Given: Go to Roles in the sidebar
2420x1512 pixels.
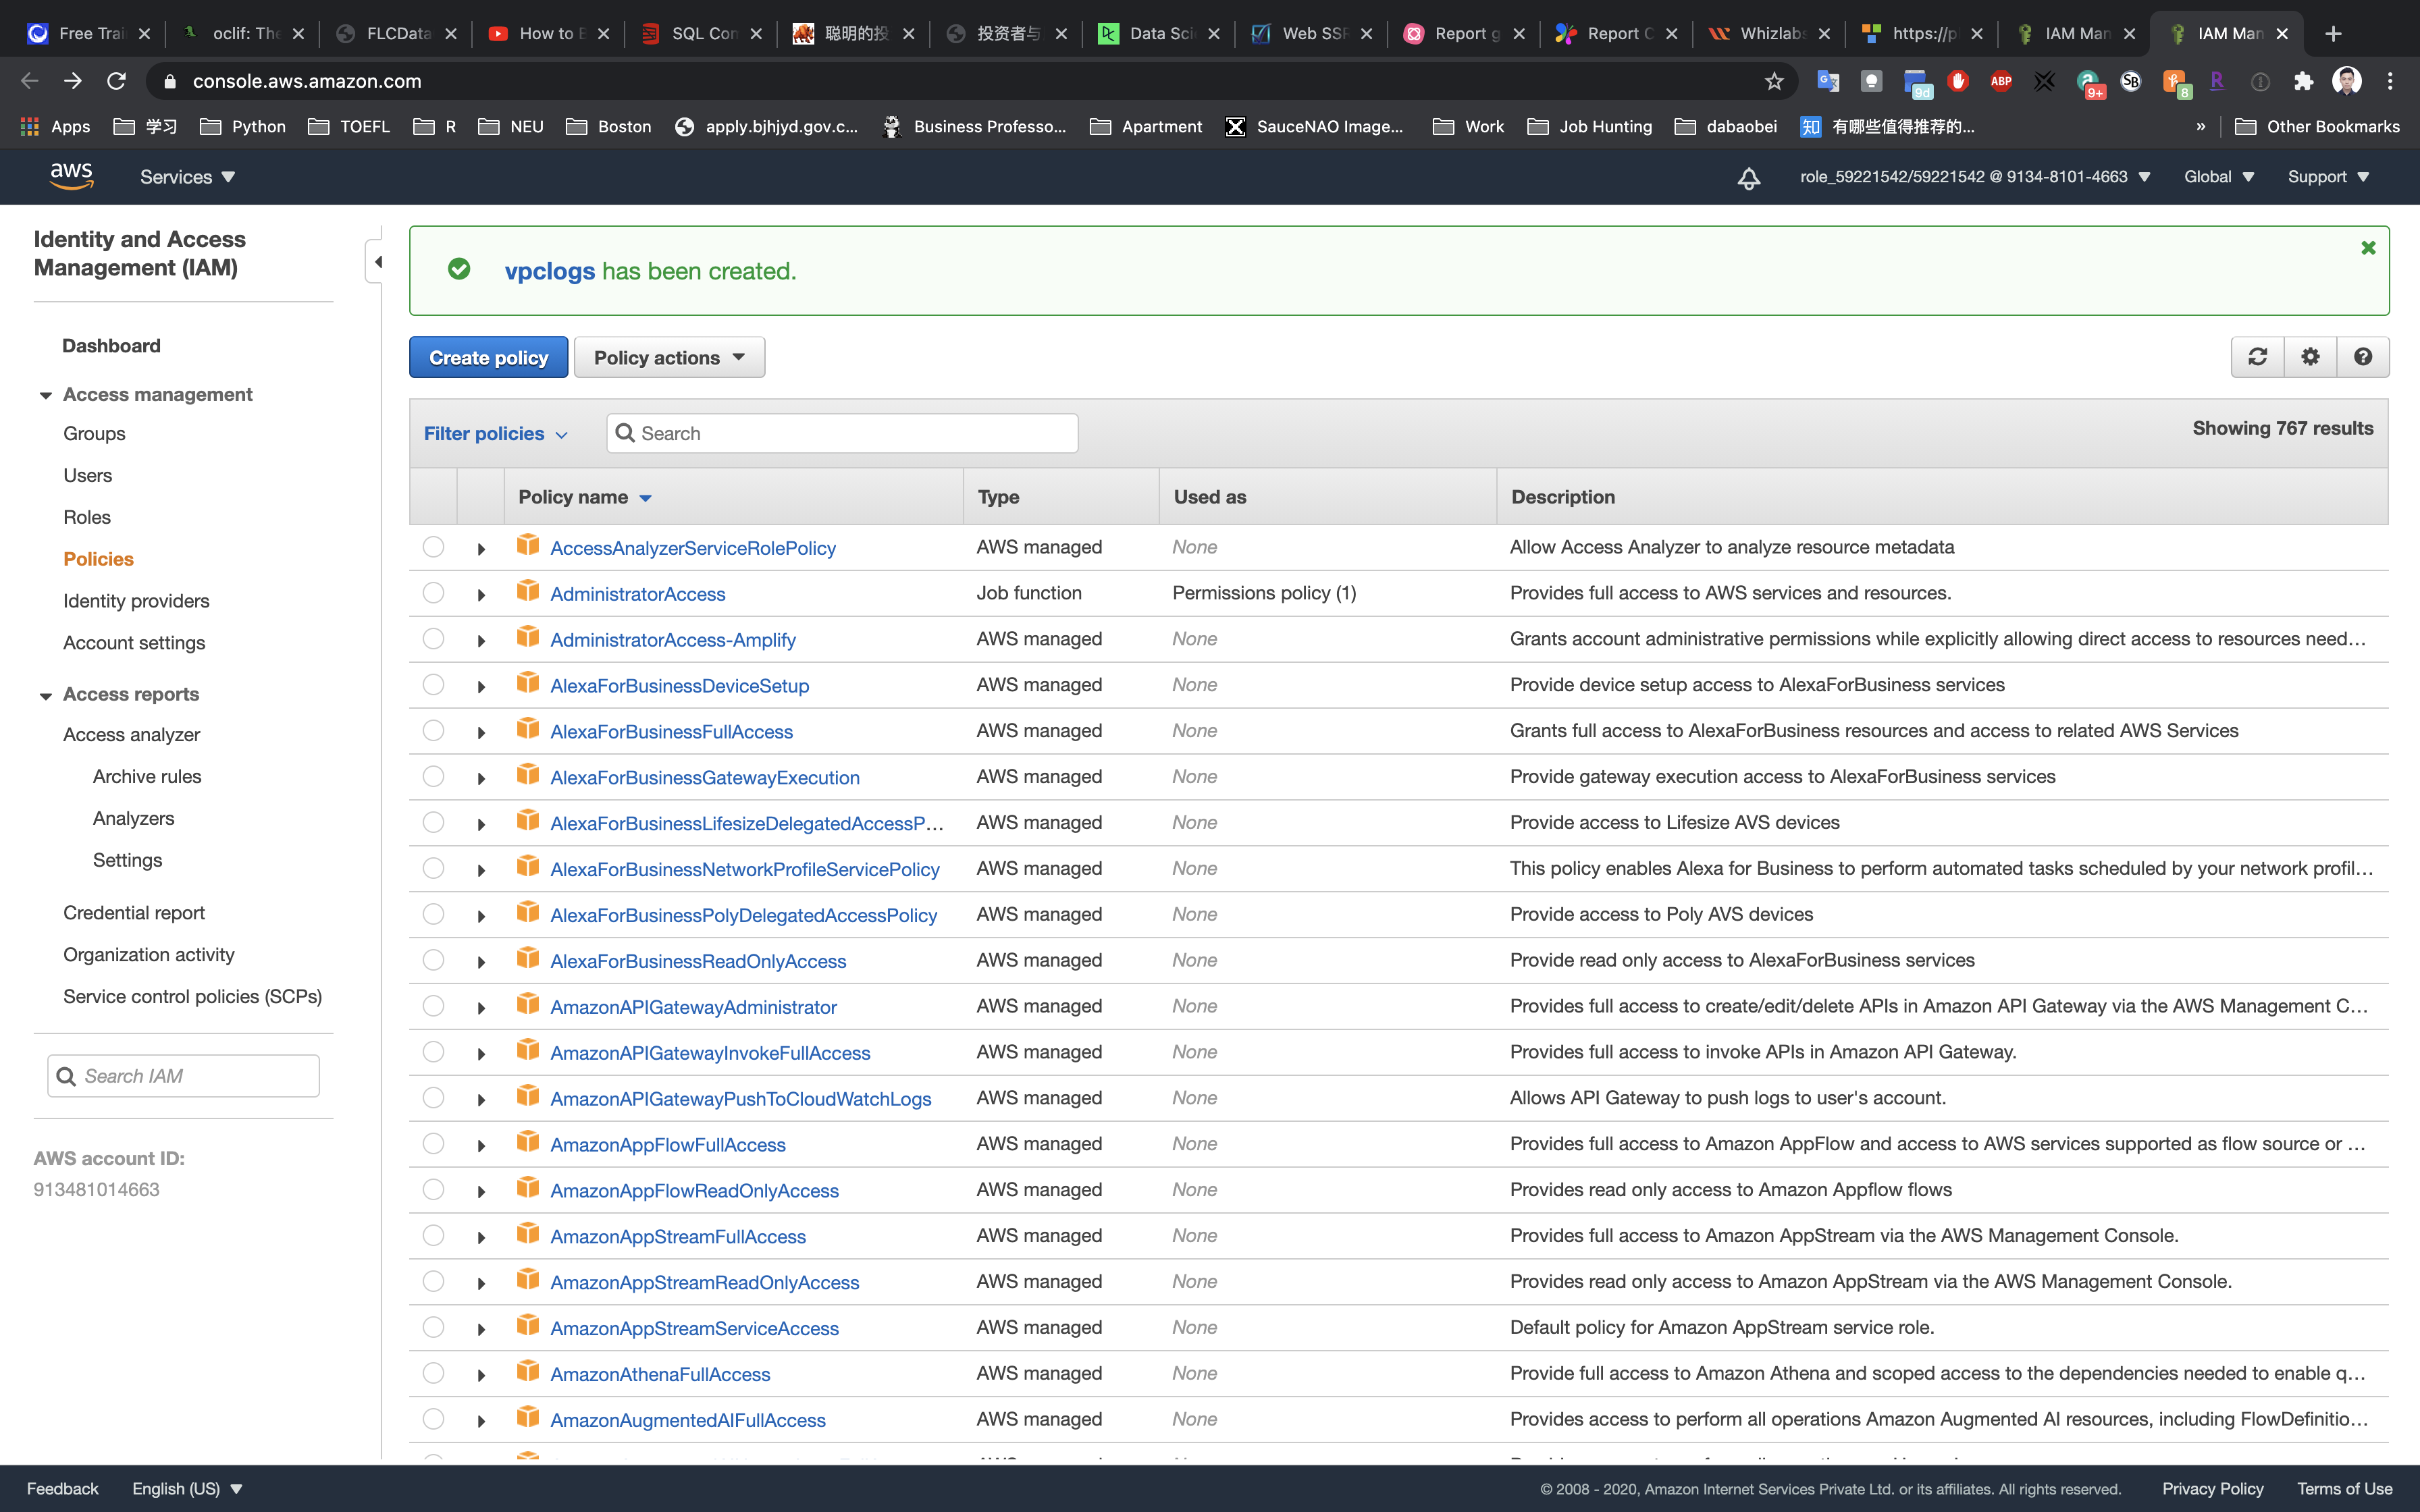Looking at the screenshot, I should [x=87, y=517].
